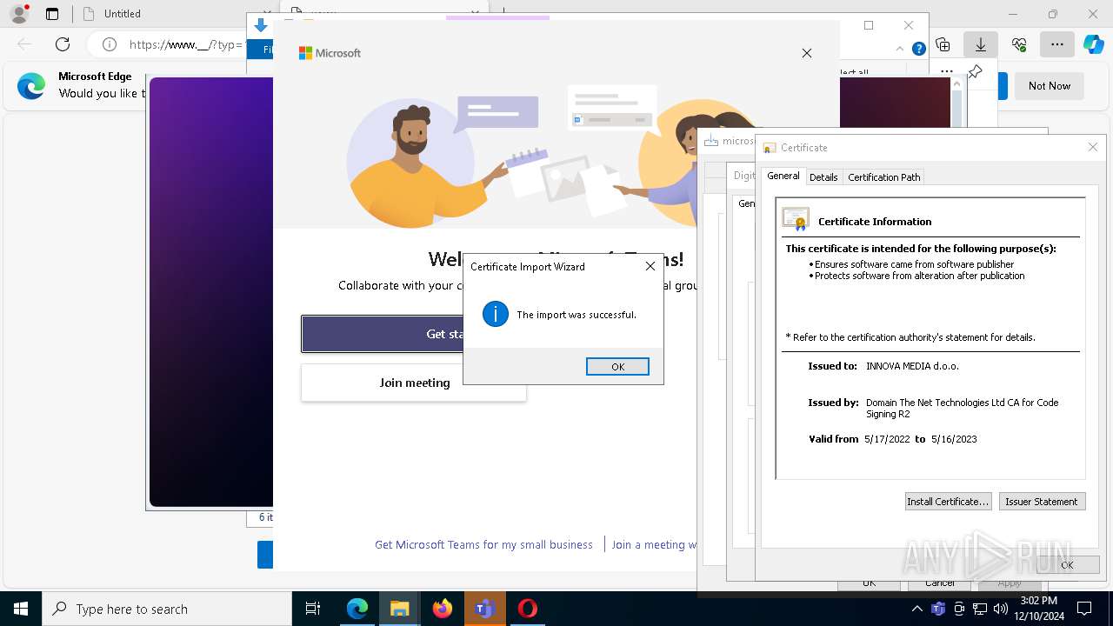Close the Certificate window

coord(1093,147)
